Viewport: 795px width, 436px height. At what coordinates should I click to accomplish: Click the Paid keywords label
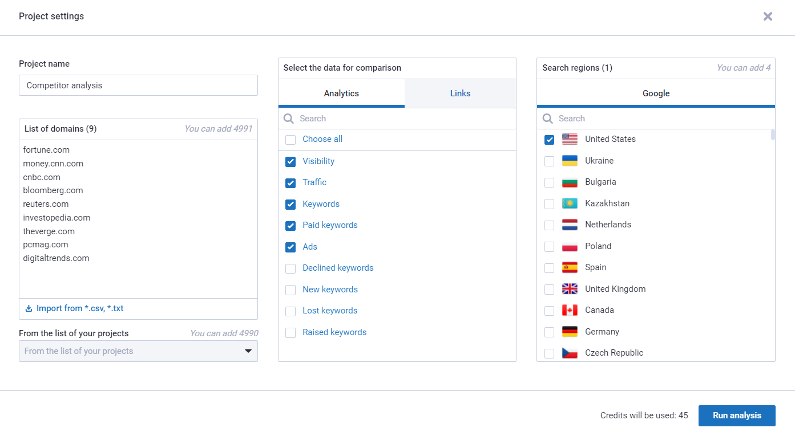pos(330,225)
